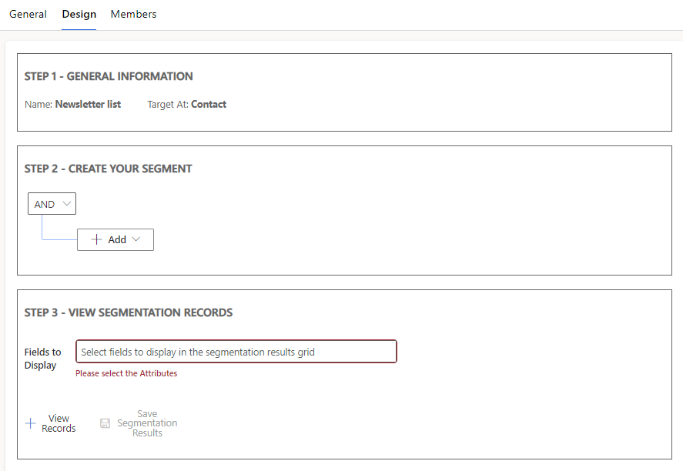The height and width of the screenshot is (471, 683).
Task: Click the STEP 1 - GENERAL INFORMATION header
Action: [x=109, y=76]
